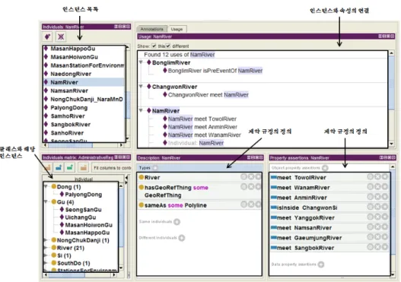Remove the meet WanamRiver assertion via X icon
This screenshot has width=401, height=282.
(377, 187)
